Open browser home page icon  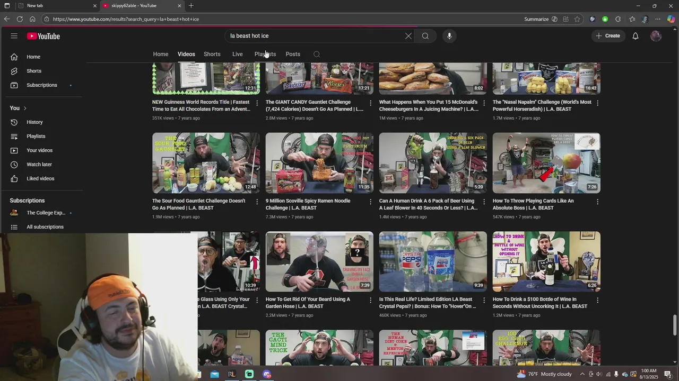pos(32,19)
